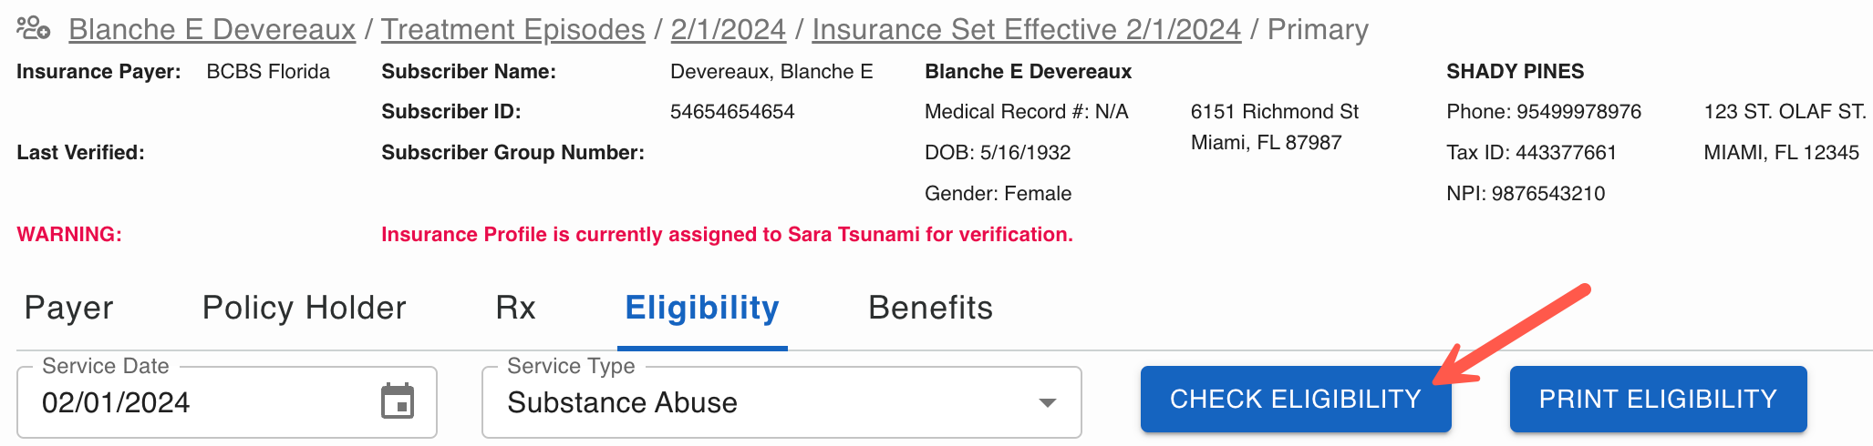Open the Policy Holder tab
The width and height of the screenshot is (1873, 446).
[304, 308]
